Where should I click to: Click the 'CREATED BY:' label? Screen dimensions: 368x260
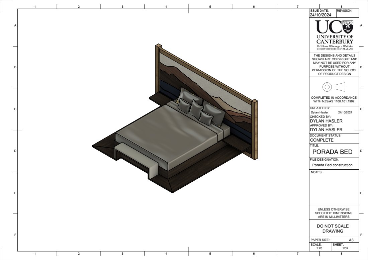tap(320, 108)
